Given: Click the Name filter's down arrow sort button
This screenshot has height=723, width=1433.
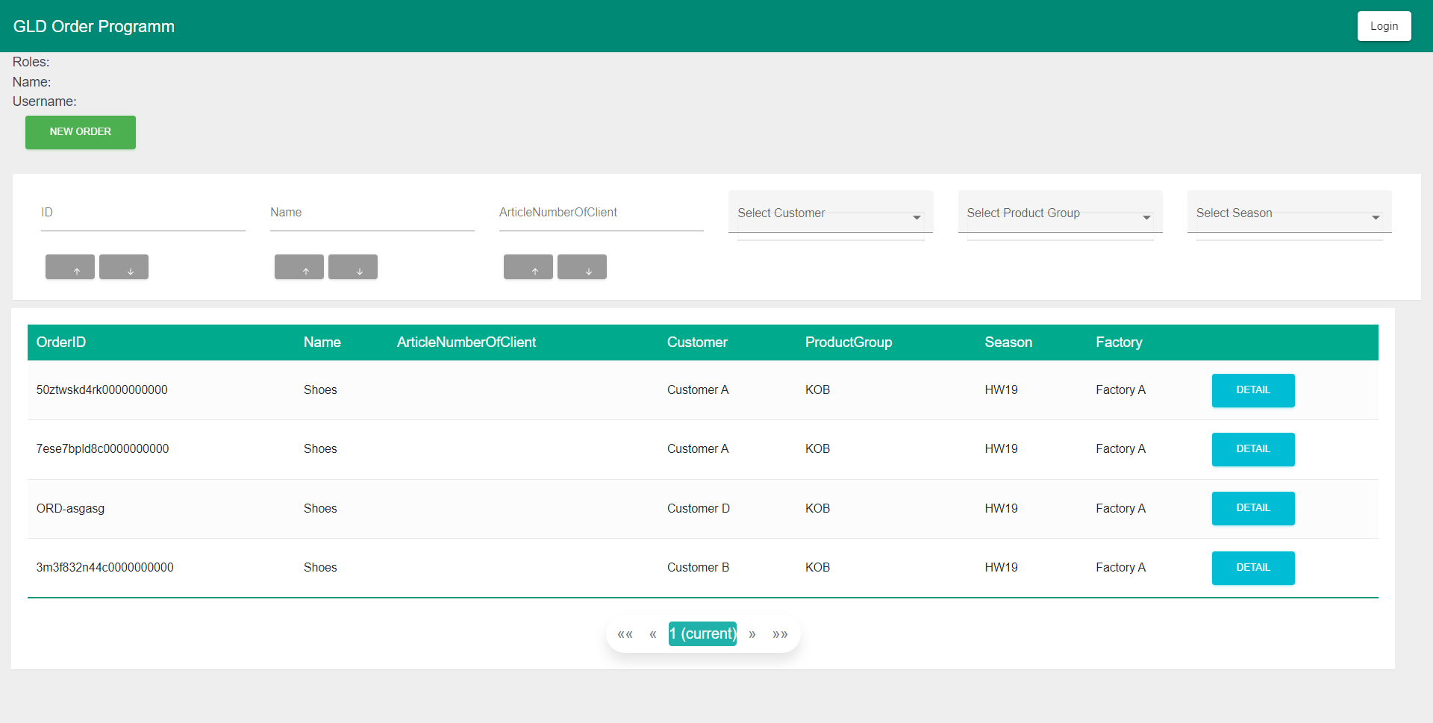Looking at the screenshot, I should [x=353, y=267].
